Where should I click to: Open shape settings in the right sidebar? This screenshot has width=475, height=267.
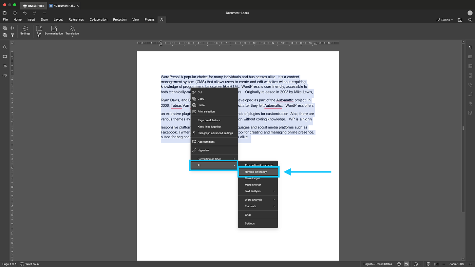pos(470,85)
